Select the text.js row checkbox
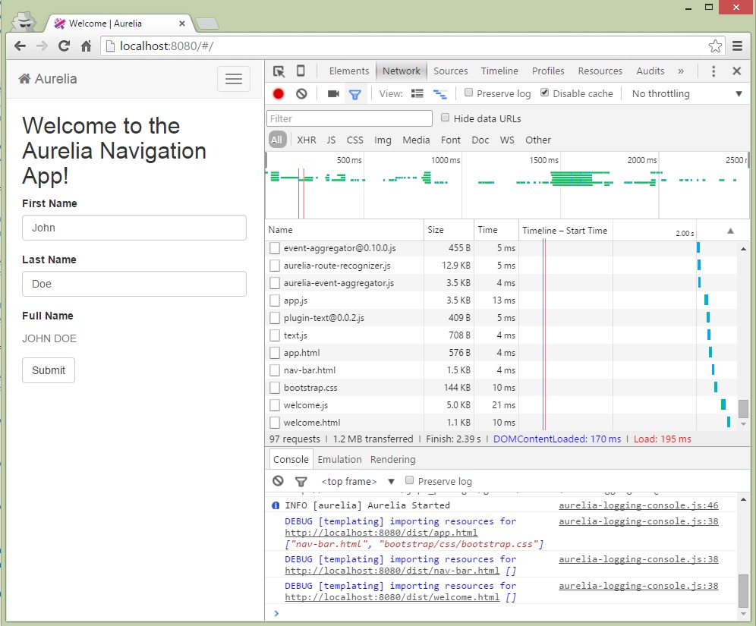The height and width of the screenshot is (626, 756). (x=275, y=335)
